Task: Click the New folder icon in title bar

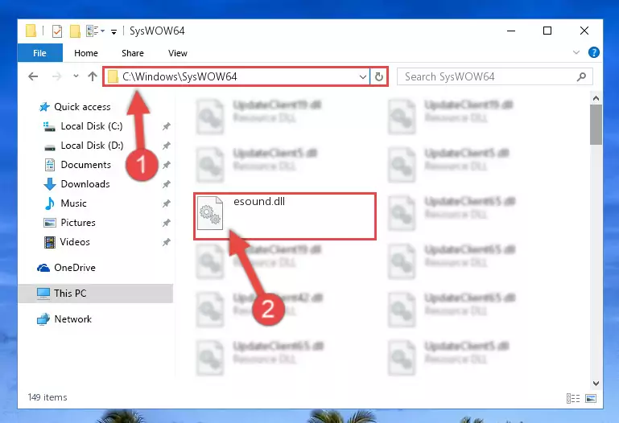Action: (75, 31)
